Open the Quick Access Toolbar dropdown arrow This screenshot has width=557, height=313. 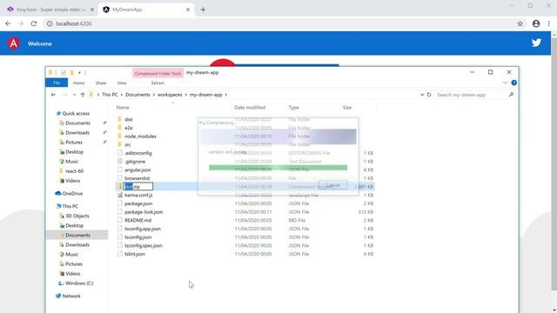[79, 72]
